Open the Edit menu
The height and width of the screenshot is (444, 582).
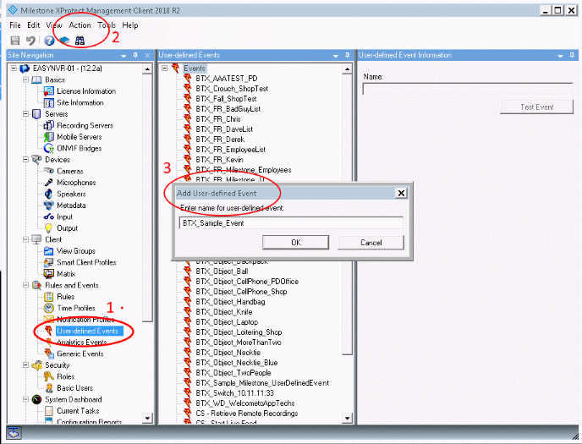(x=33, y=25)
